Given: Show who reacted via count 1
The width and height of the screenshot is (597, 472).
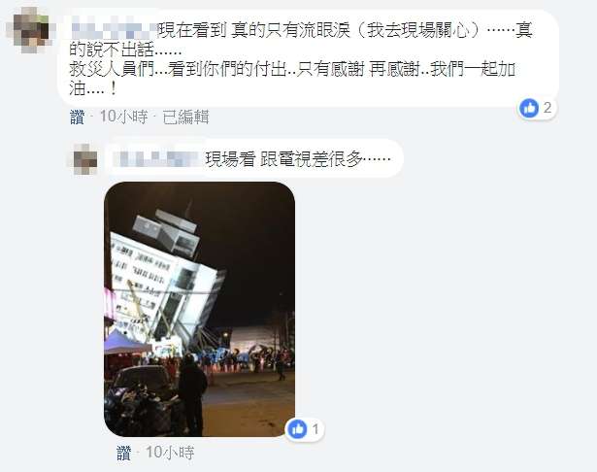Looking at the screenshot, I should 315,429.
